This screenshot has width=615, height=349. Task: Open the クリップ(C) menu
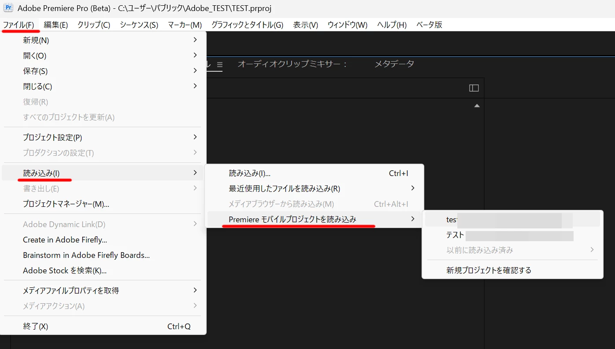coord(94,25)
